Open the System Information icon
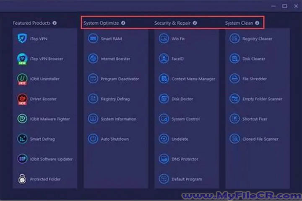Viewport: 302px width, 201px height. click(93, 119)
